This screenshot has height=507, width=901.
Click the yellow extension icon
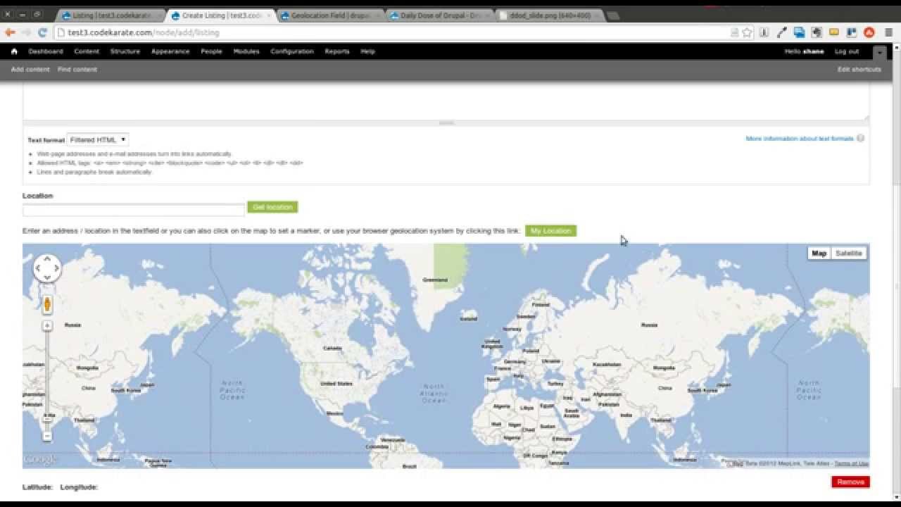(834, 32)
